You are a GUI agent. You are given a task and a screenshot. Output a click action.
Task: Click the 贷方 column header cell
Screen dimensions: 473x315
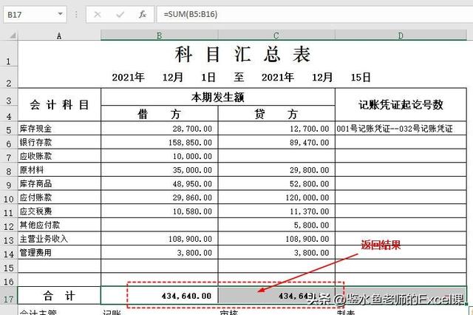(x=276, y=114)
